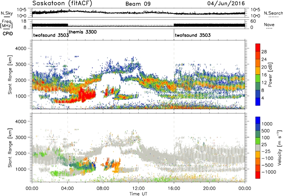The image size is (283, 196).
Task: Select the "16:00" time tick label
Action: (174, 189)
